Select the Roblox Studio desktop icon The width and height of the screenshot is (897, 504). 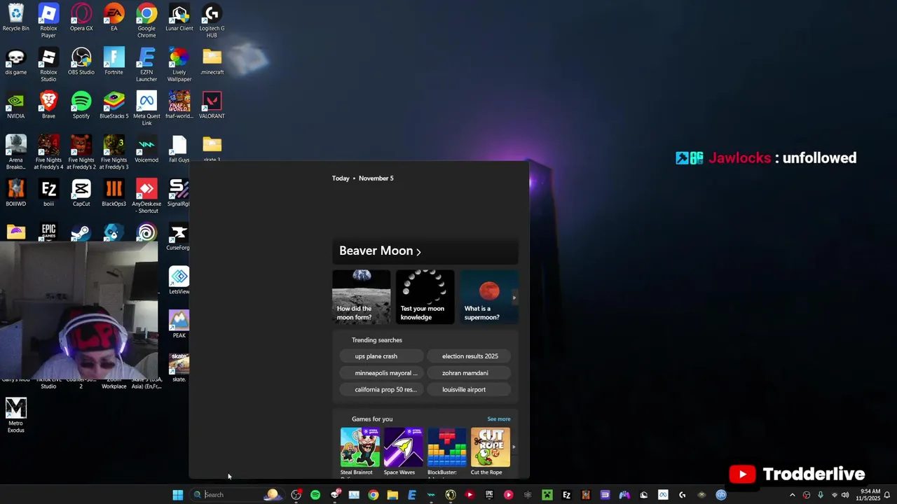click(48, 65)
